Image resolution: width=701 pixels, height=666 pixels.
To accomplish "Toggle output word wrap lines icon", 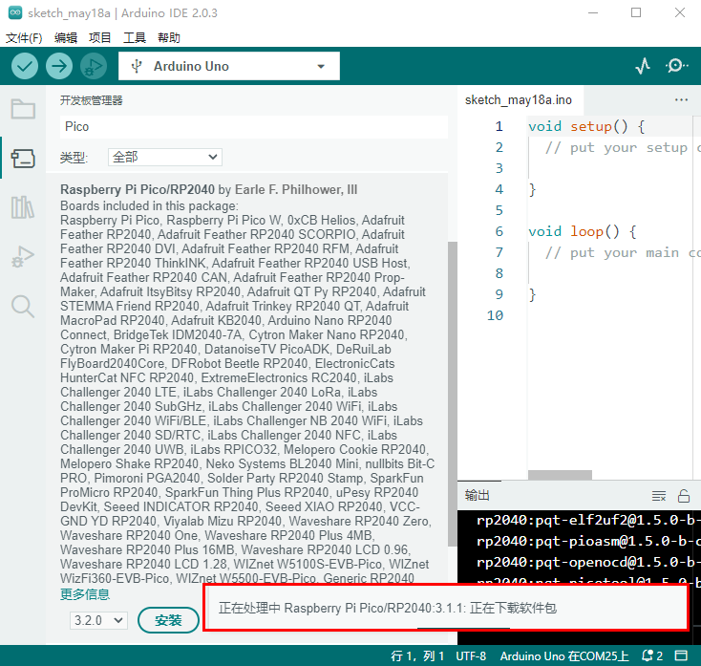I will 659,496.
